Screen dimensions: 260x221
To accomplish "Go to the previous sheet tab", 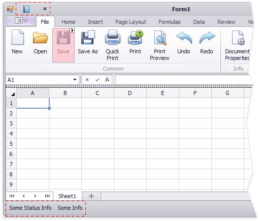I will [23, 196].
